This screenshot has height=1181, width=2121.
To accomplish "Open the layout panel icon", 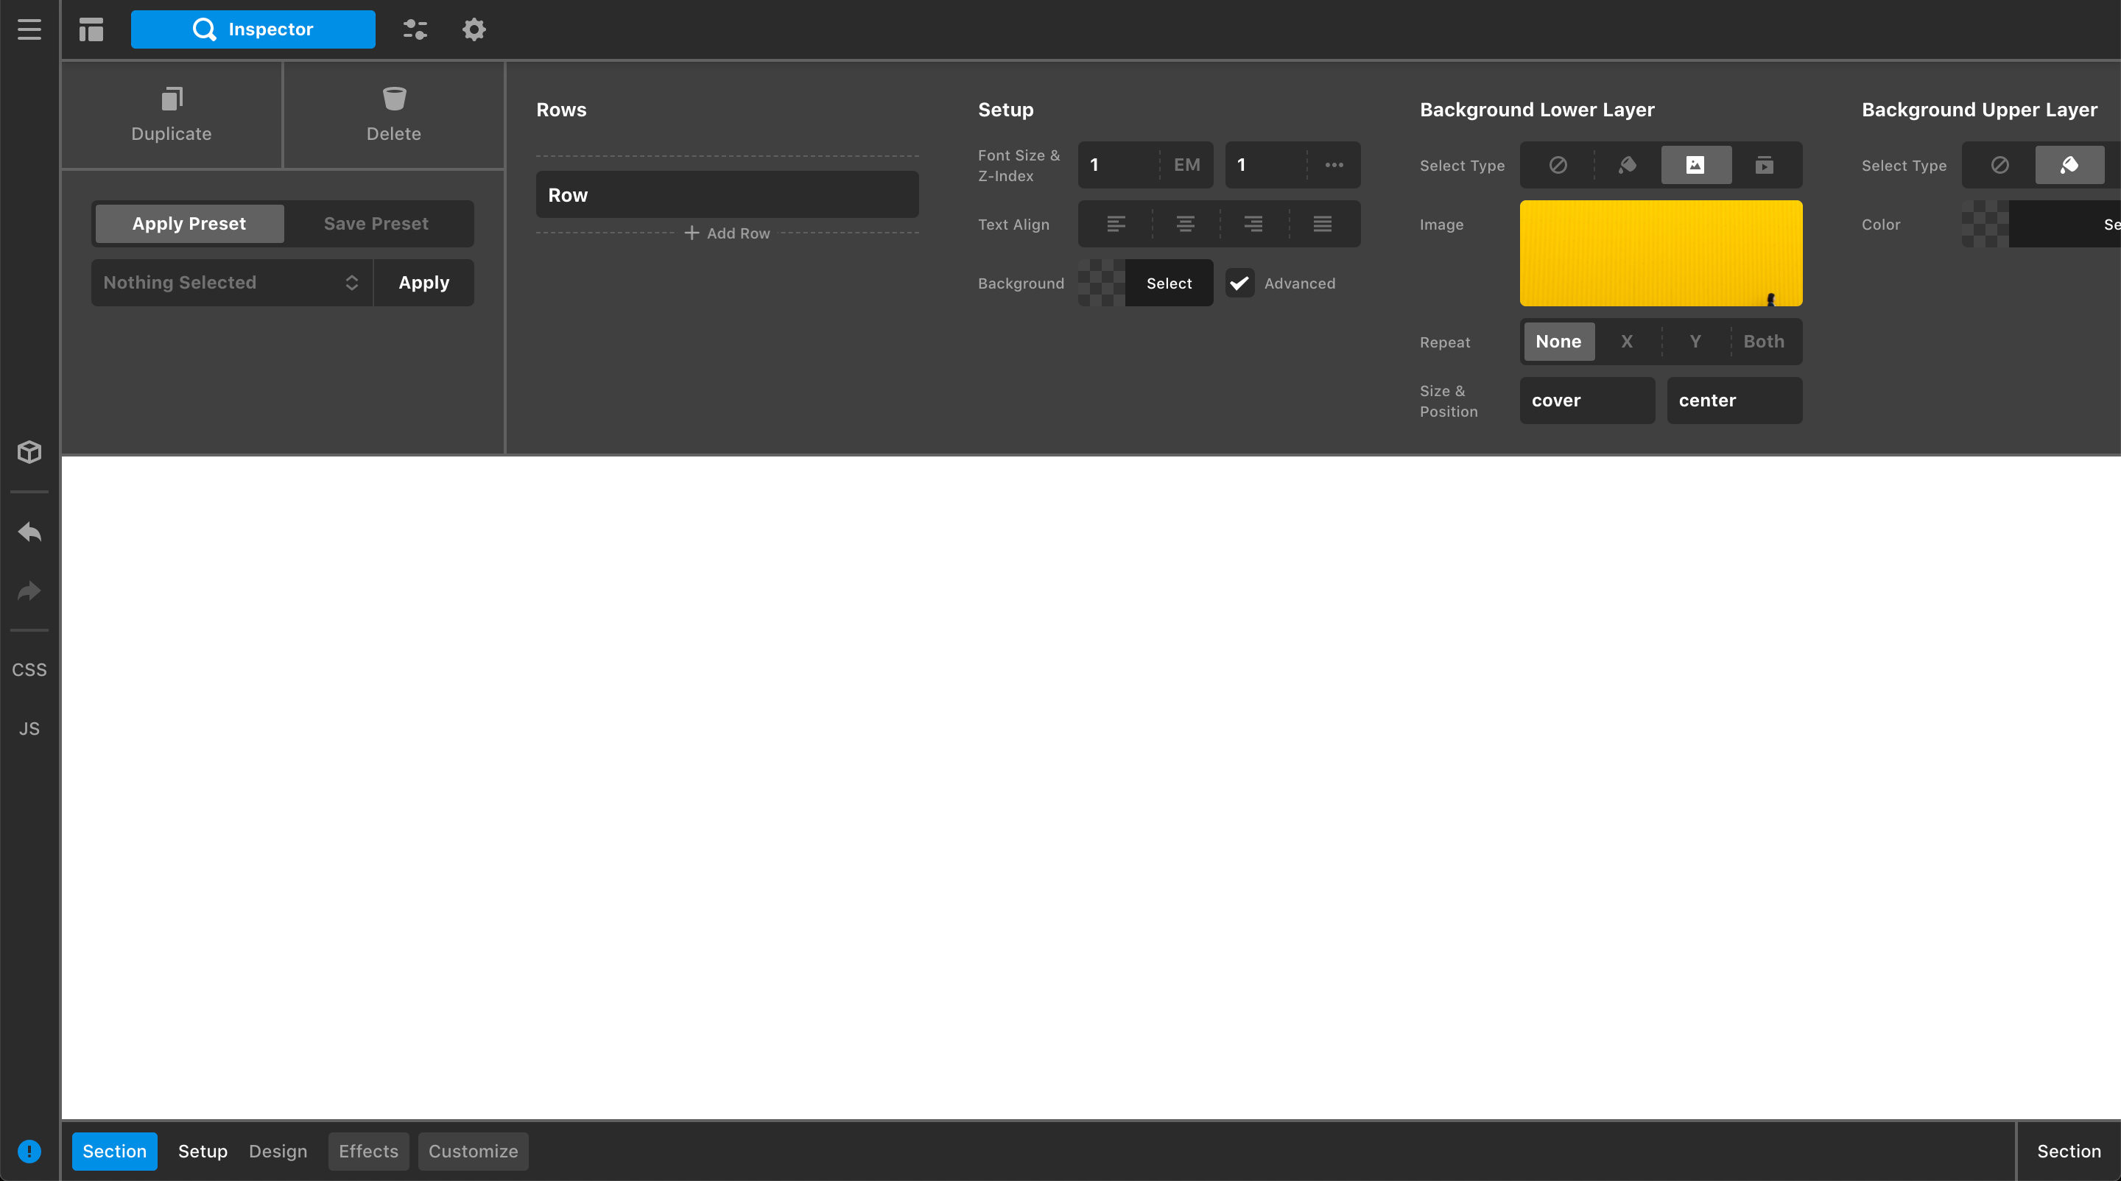I will [91, 29].
